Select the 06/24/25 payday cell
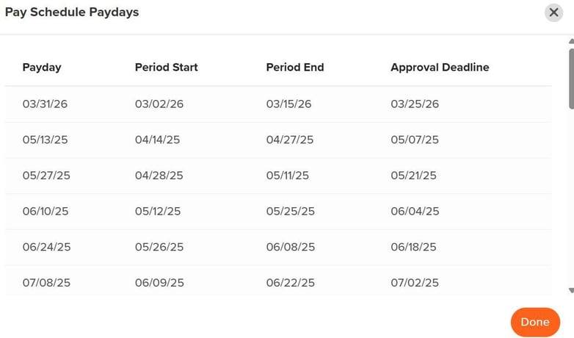574x338 pixels. tap(46, 247)
